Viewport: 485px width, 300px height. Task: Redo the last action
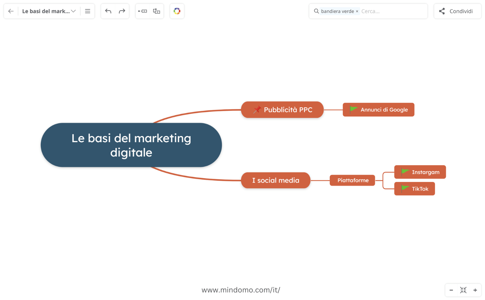coord(122,11)
